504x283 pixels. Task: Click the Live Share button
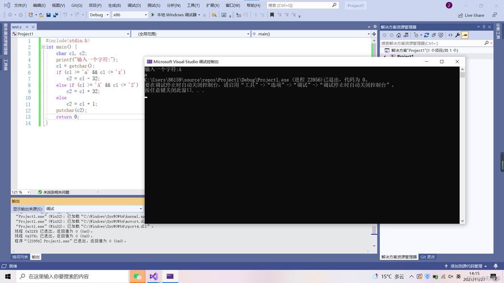(x=471, y=15)
